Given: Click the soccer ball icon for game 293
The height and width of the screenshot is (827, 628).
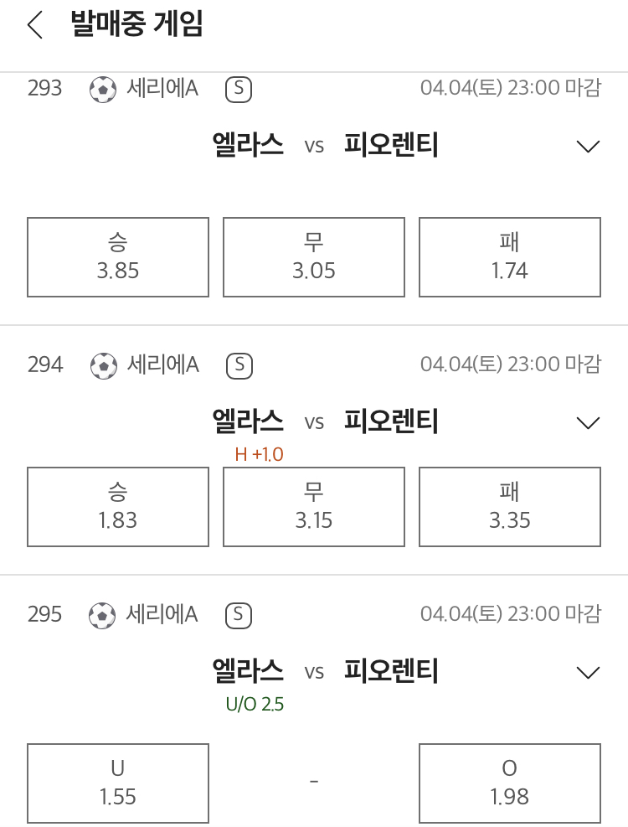Looking at the screenshot, I should click(103, 89).
